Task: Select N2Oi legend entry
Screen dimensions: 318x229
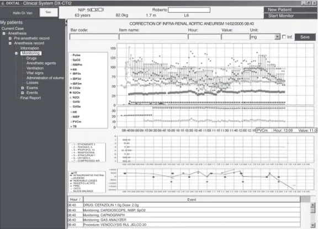Action: tap(76, 97)
